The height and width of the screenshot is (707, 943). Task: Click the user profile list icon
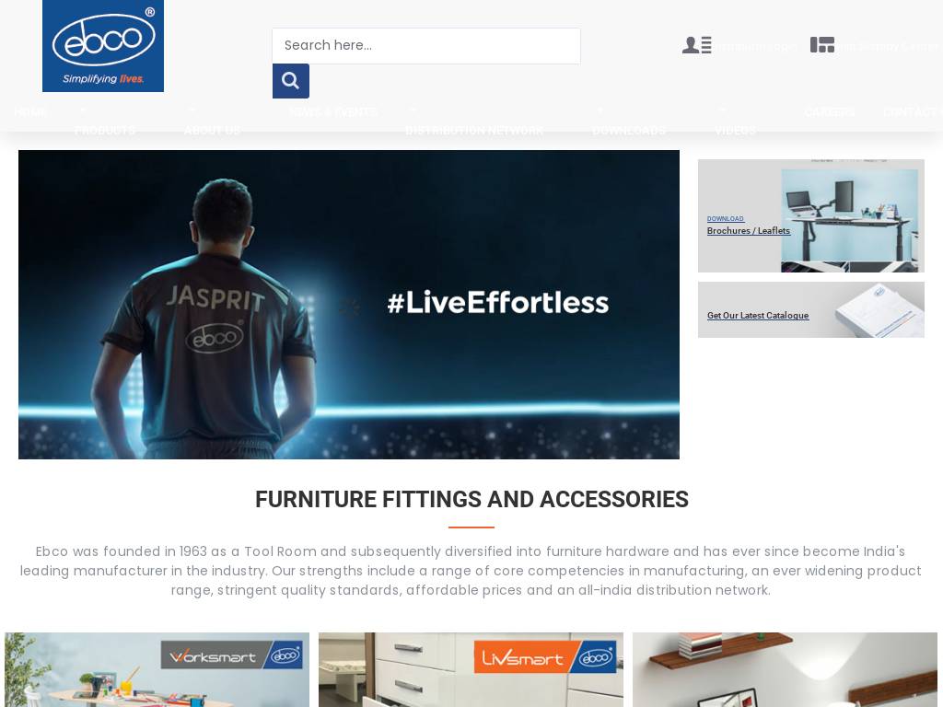coord(696,45)
